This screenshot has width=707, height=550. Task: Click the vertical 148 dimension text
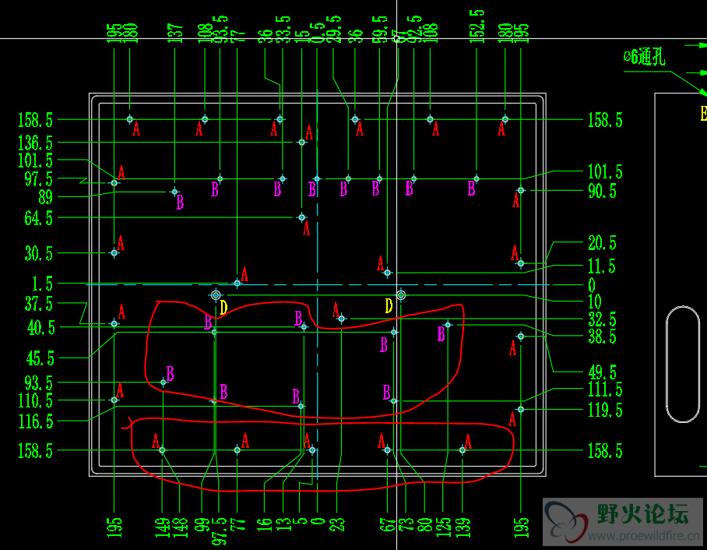click(x=180, y=528)
